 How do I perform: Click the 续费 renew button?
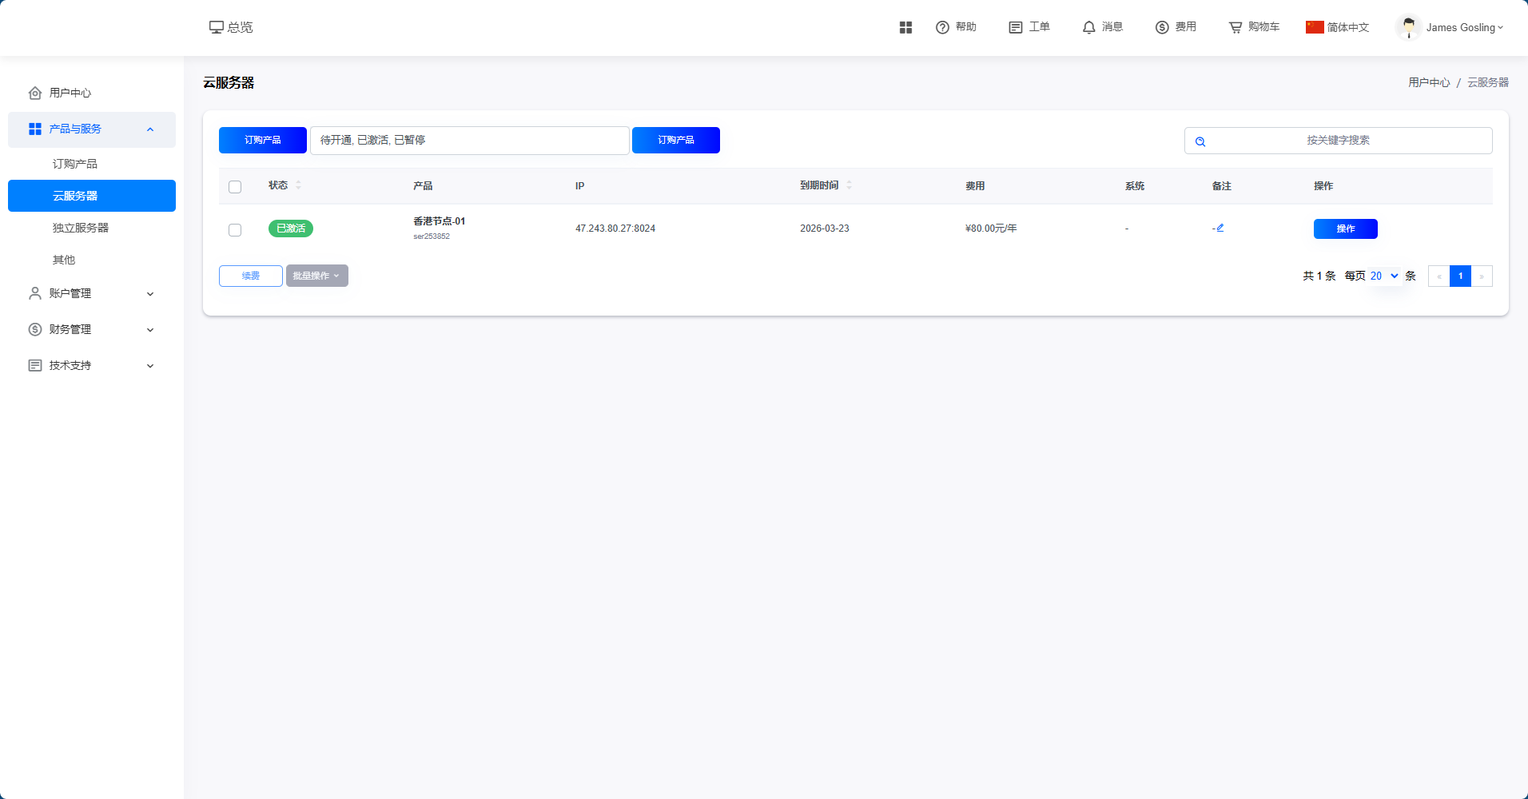click(x=251, y=276)
